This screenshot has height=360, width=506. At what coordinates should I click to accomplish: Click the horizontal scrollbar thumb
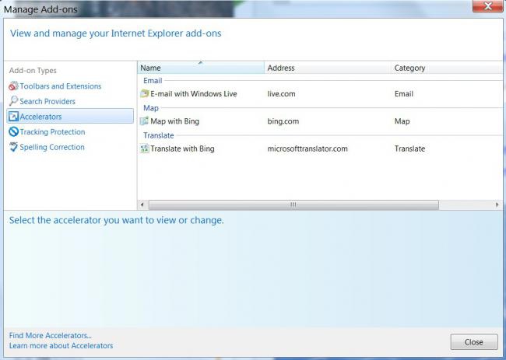(x=293, y=204)
